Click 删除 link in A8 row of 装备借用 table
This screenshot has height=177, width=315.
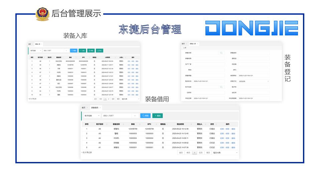(233, 129)
